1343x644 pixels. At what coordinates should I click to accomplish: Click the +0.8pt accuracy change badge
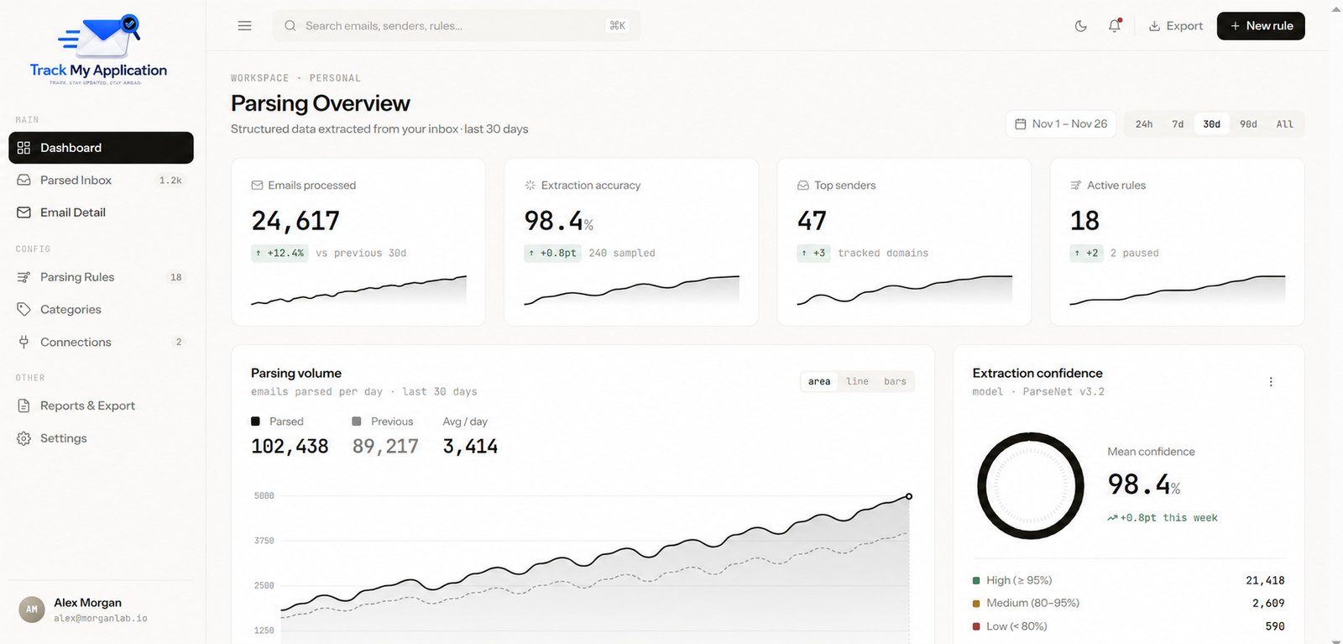tap(553, 253)
